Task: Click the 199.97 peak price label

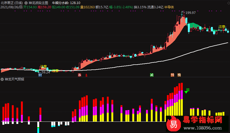Action: coord(190,13)
